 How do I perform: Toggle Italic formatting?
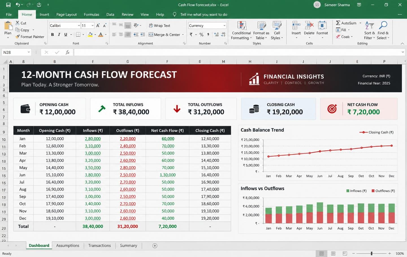(x=59, y=35)
